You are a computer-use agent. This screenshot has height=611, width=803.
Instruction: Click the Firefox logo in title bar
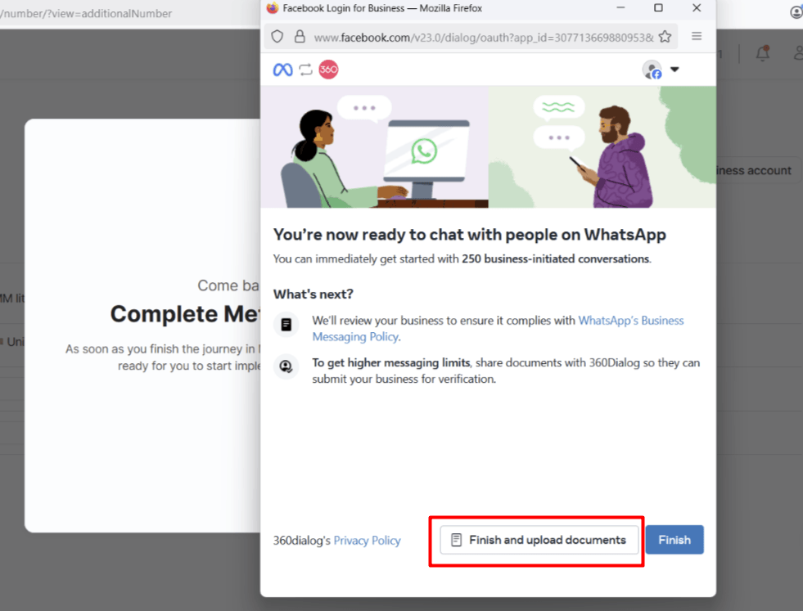pyautogui.click(x=273, y=8)
